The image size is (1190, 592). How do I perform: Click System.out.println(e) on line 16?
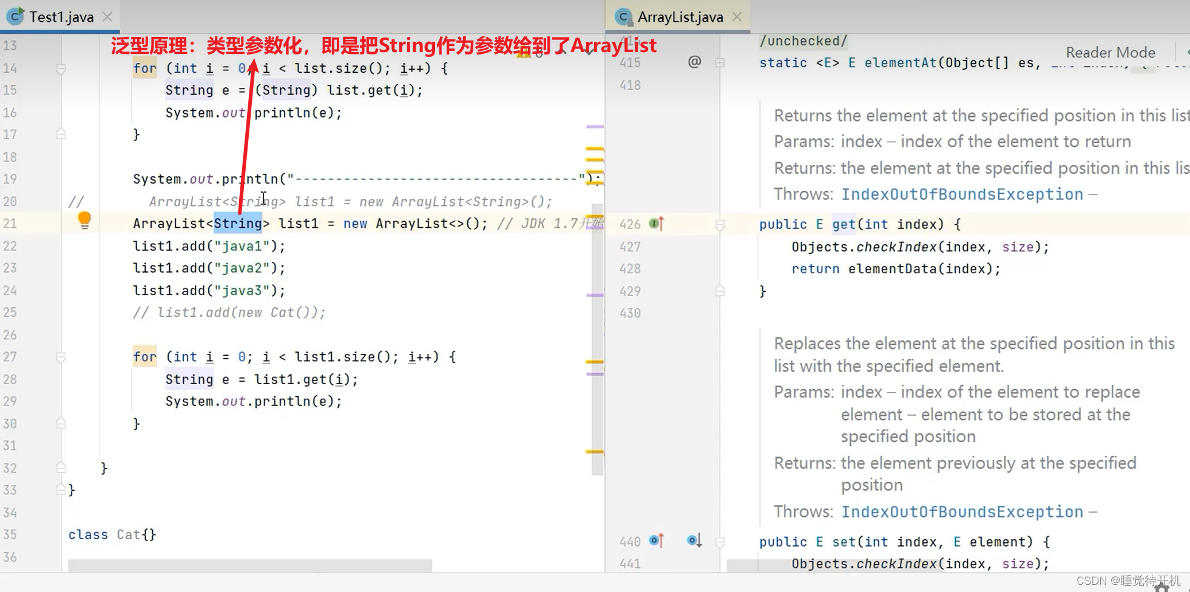(x=254, y=113)
